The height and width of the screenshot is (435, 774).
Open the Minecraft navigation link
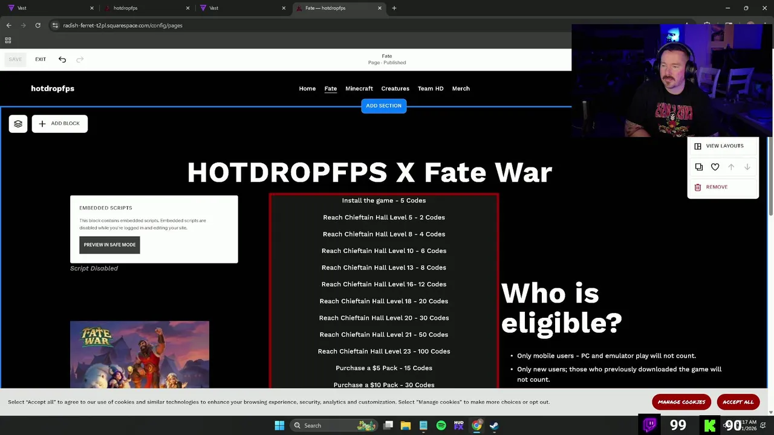pyautogui.click(x=359, y=88)
